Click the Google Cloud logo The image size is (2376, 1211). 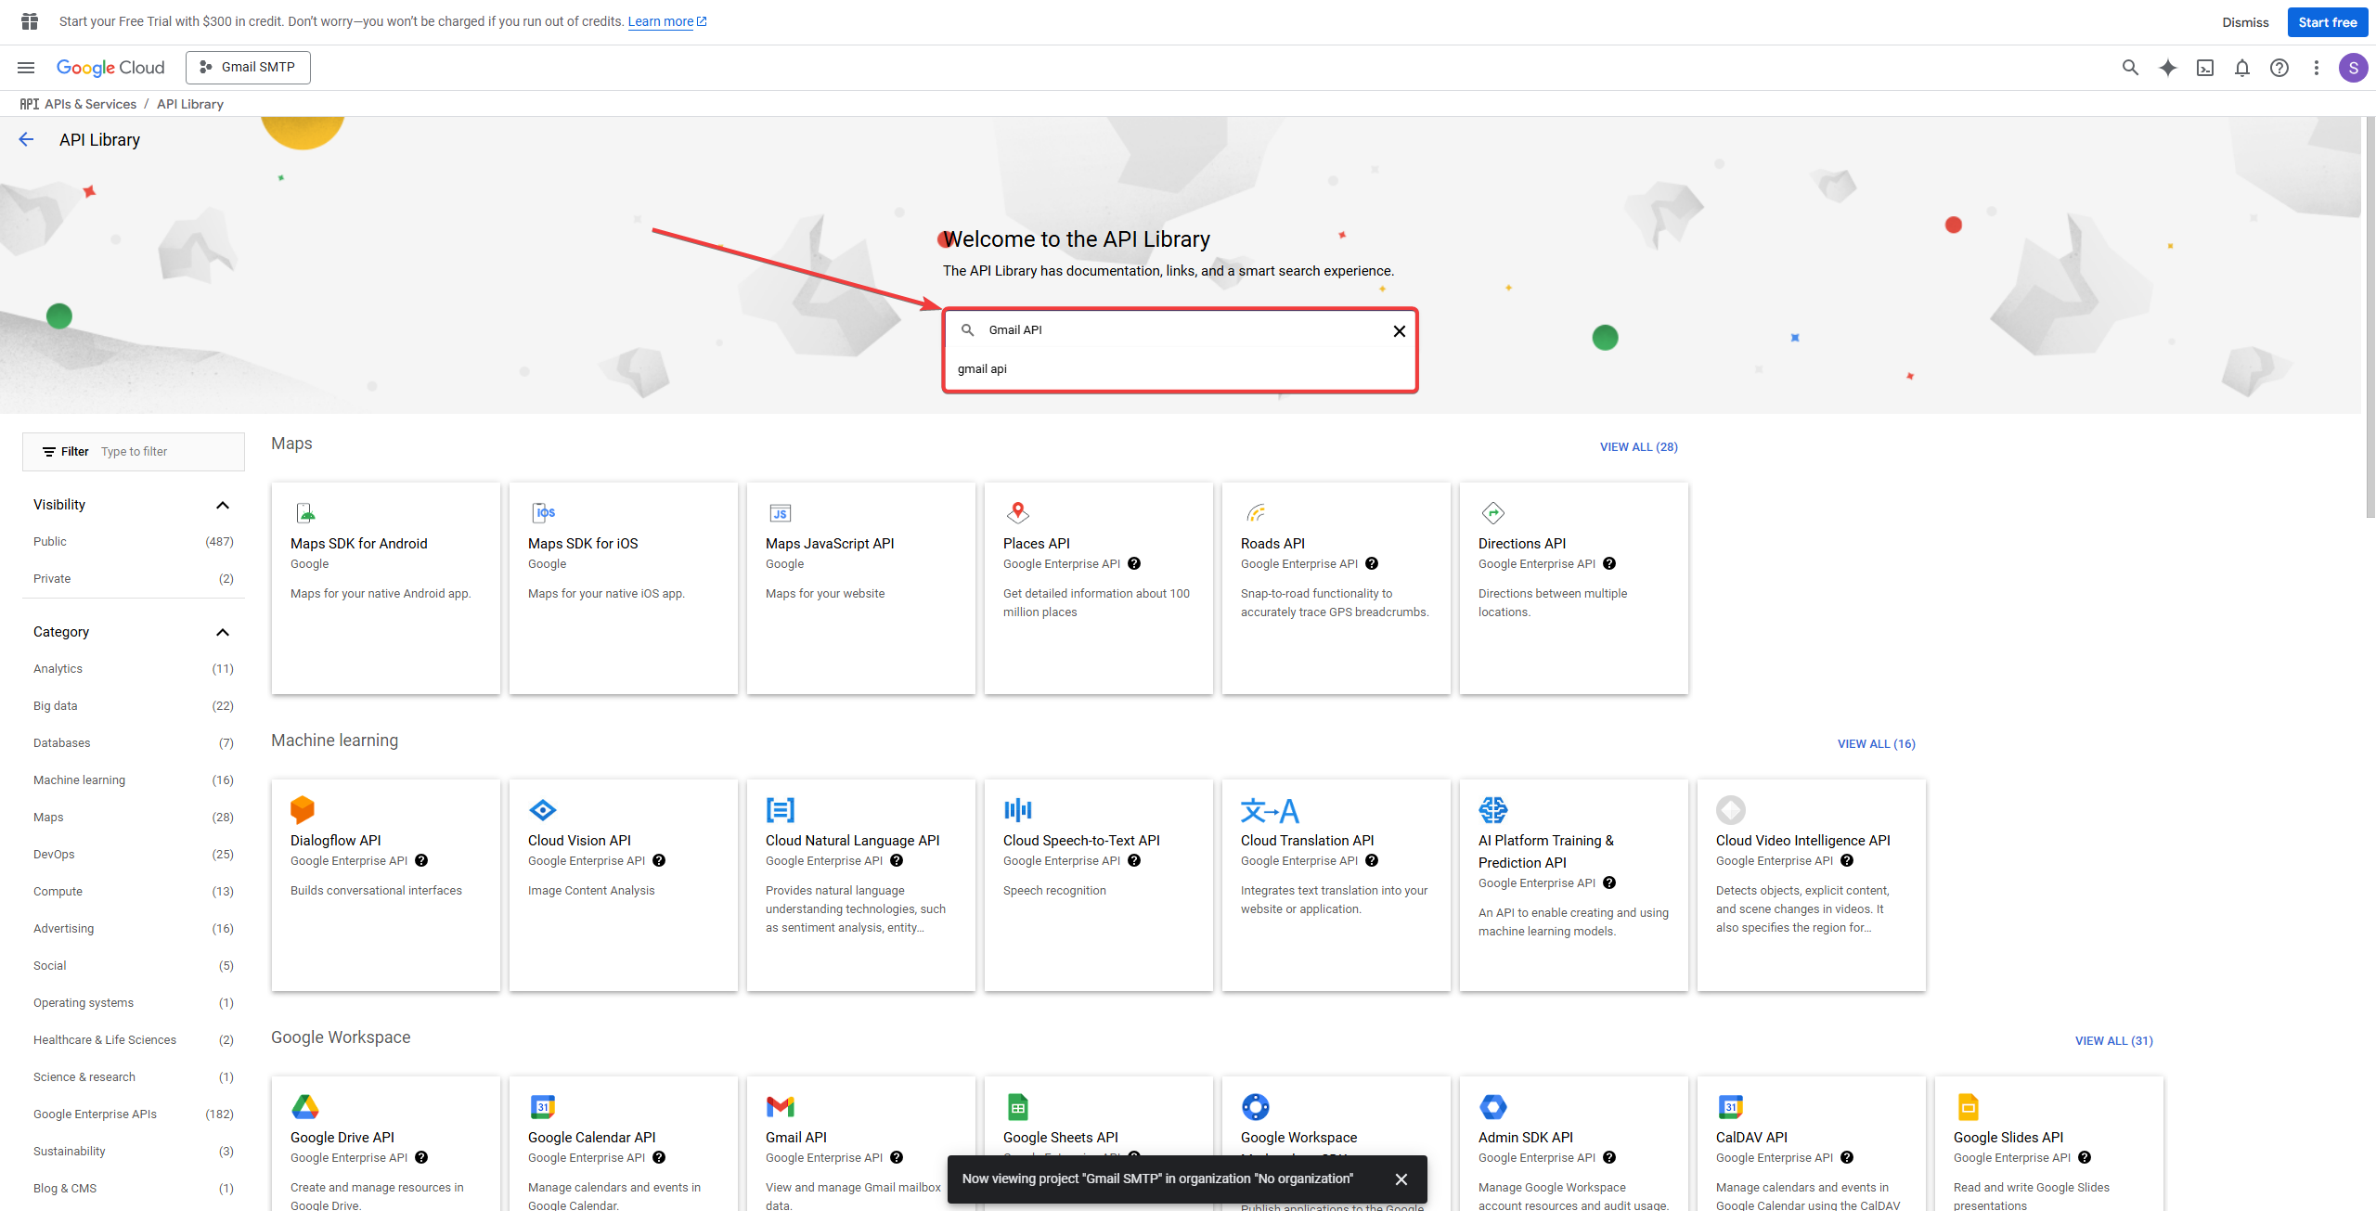click(110, 68)
